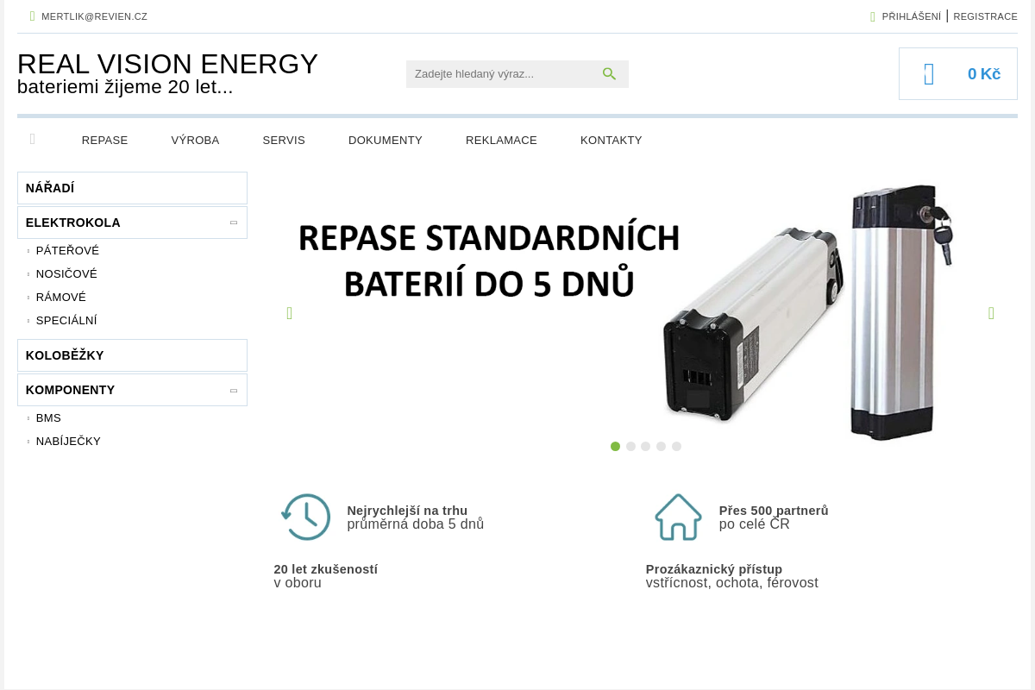Open the KOMPONENTY category link
Image resolution: width=1035 pixels, height=690 pixels.
[x=70, y=390]
